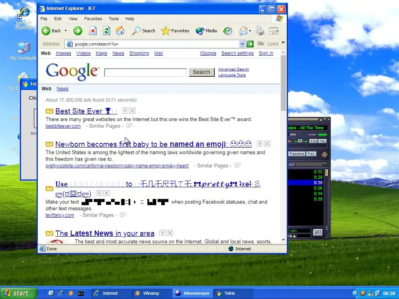
Task: Toggle Winamp EQ window button
Action: [x=314, y=141]
